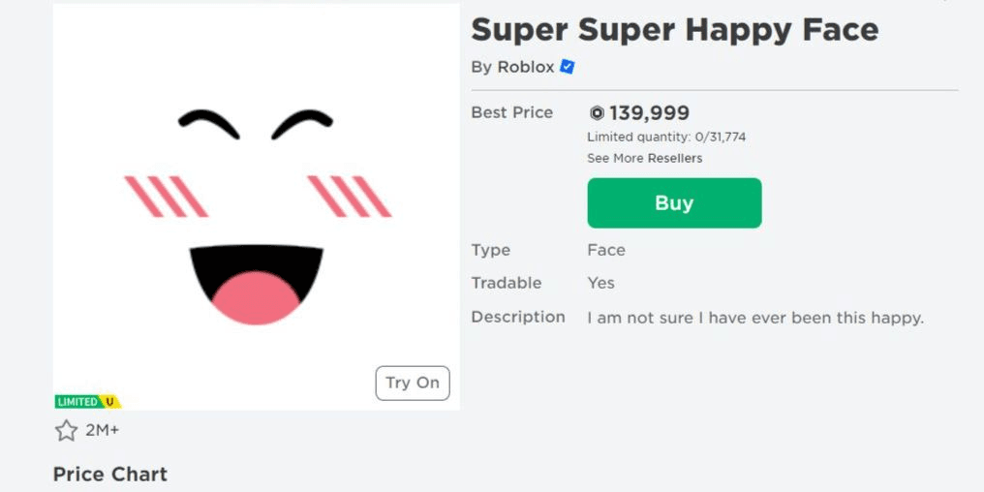Screen dimensions: 984x492
Task: Click the Tradable Yes value
Action: 600,283
